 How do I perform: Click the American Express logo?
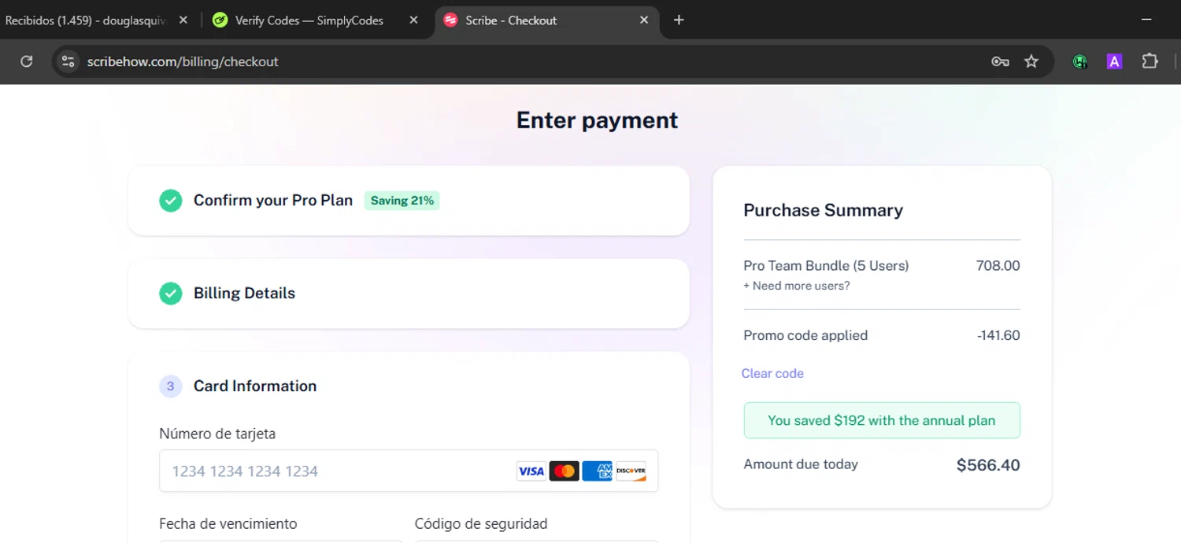(598, 471)
